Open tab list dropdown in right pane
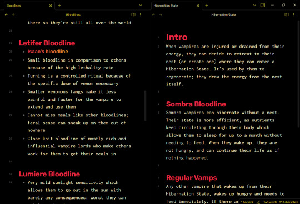 coord(254,6)
